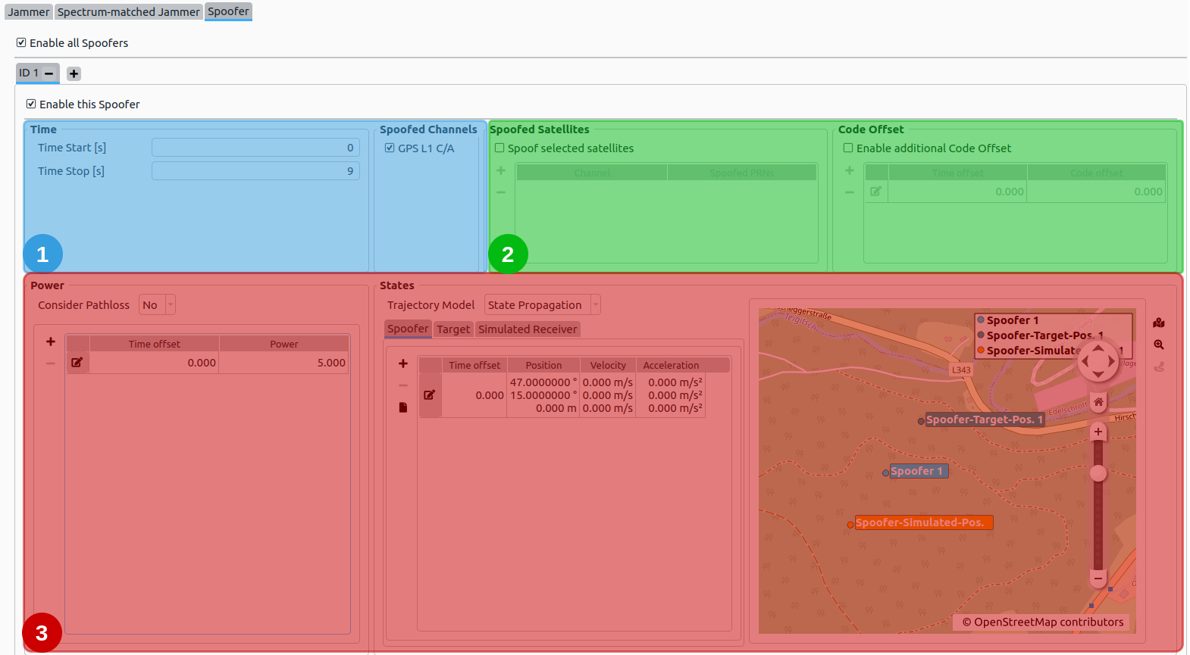This screenshot has height=655, width=1190.
Task: Toggle the Enable all Spoofers checkbox
Action: 21,43
